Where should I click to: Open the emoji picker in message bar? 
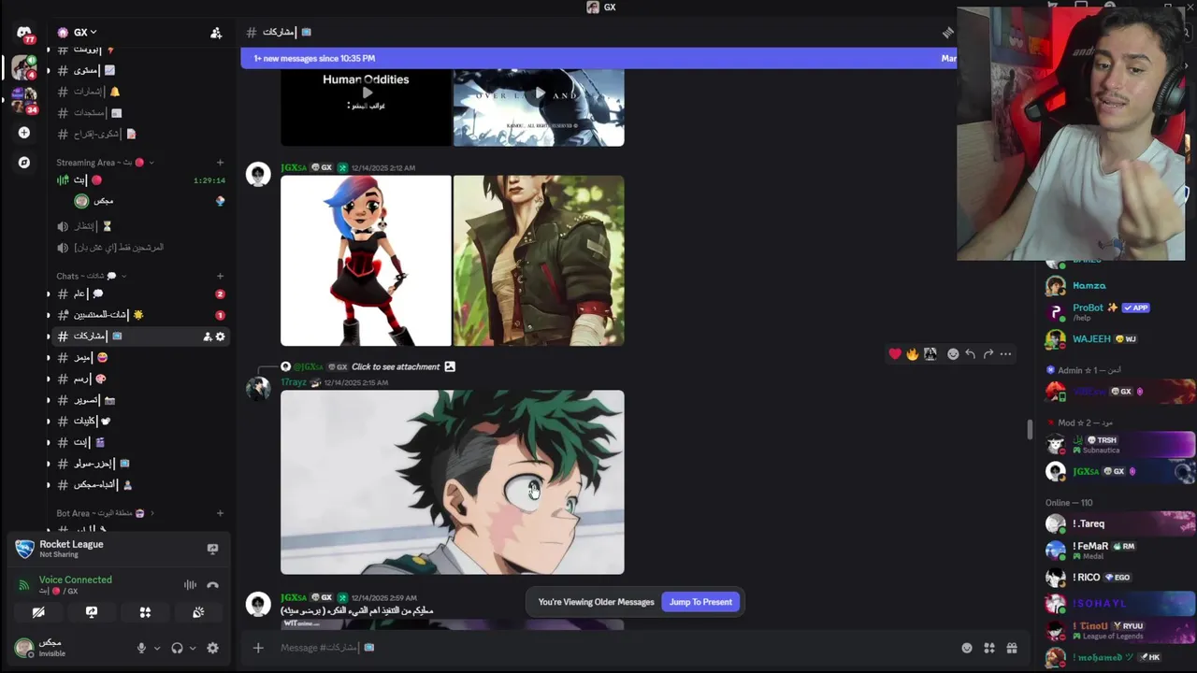(x=967, y=648)
